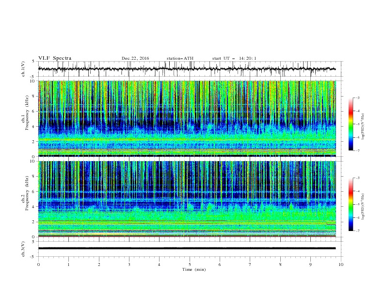Click the ch.2 color bar legend
This screenshot has width=384, height=297.
coord(351,204)
